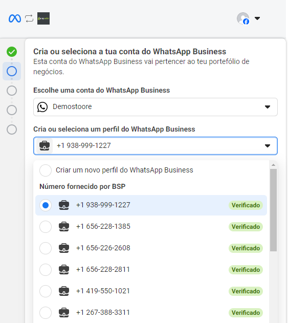Screen dimensions: 288x323
Task: Expand the account menu arrow in header
Action: pos(257,18)
